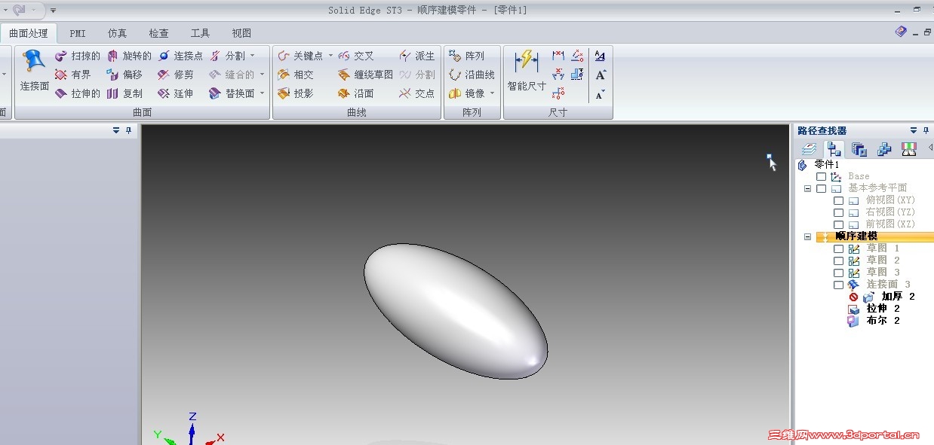
Task: Open the family of parts icon in 路径查找器
Action: click(x=884, y=149)
